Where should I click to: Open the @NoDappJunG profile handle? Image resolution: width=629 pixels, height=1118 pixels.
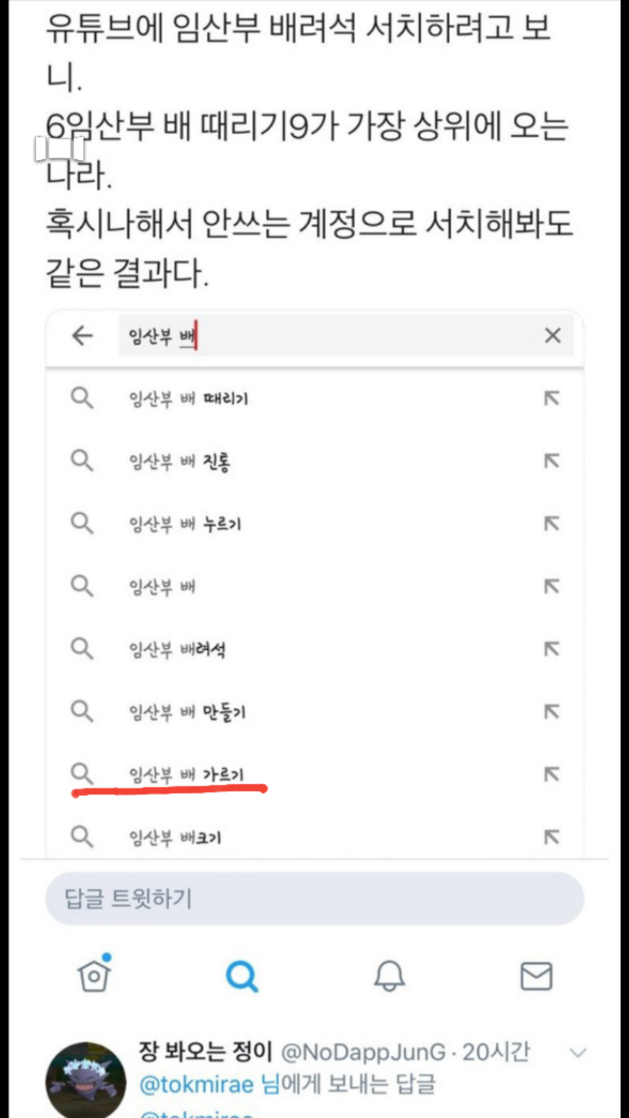point(363,1052)
